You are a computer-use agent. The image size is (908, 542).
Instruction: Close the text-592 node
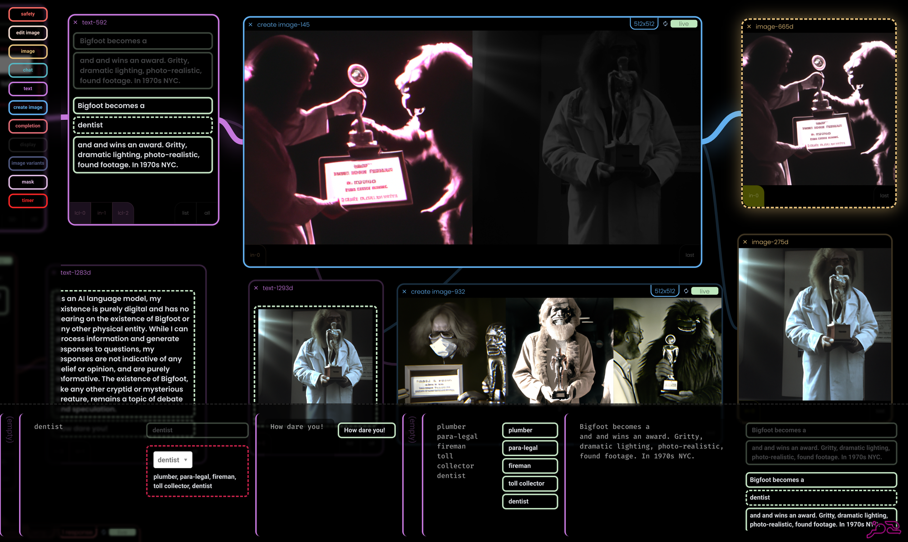(x=75, y=22)
